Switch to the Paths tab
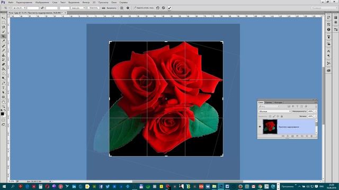This screenshot has width=339, height=190. coord(278,102)
